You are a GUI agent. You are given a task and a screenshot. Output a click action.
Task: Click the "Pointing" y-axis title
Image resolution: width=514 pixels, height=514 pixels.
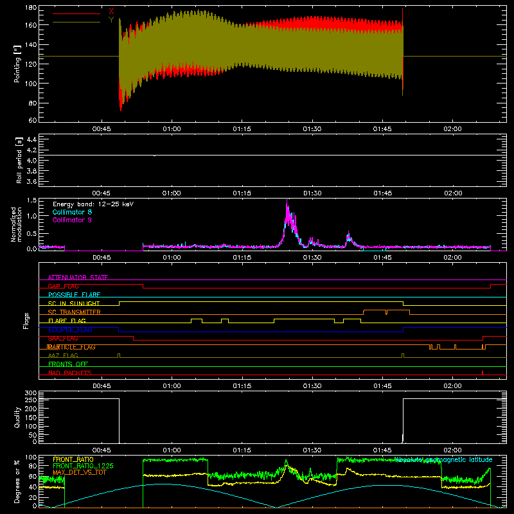17,64
